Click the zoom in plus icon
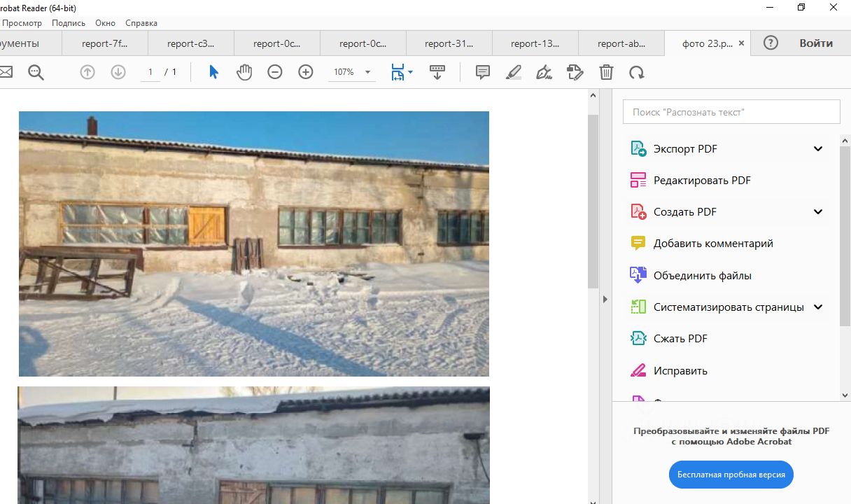The image size is (851, 504). click(306, 72)
